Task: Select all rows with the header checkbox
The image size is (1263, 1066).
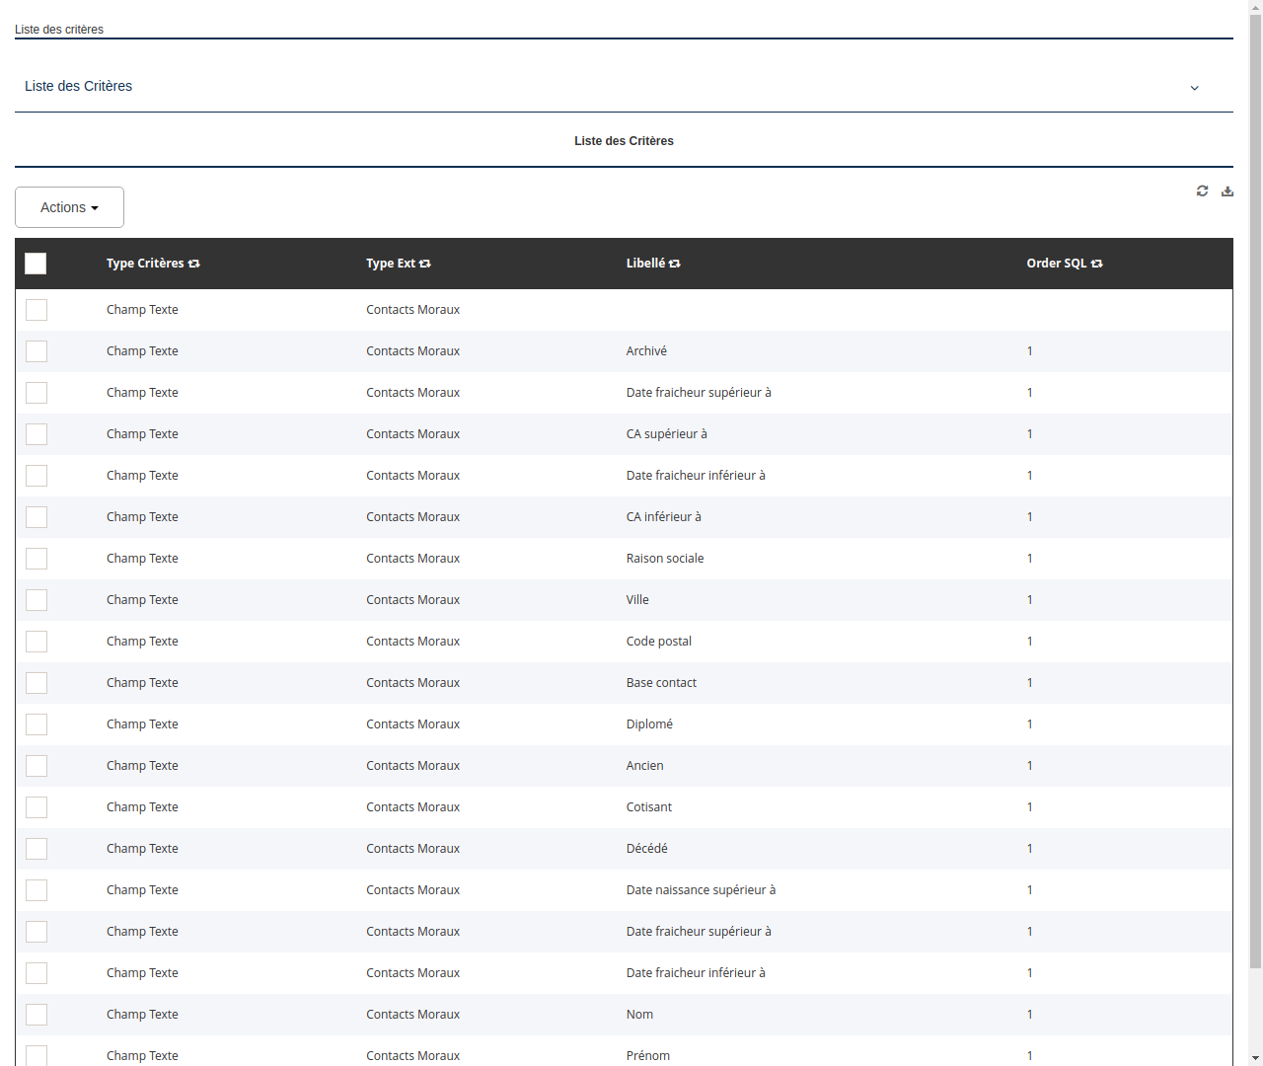Action: (36, 264)
